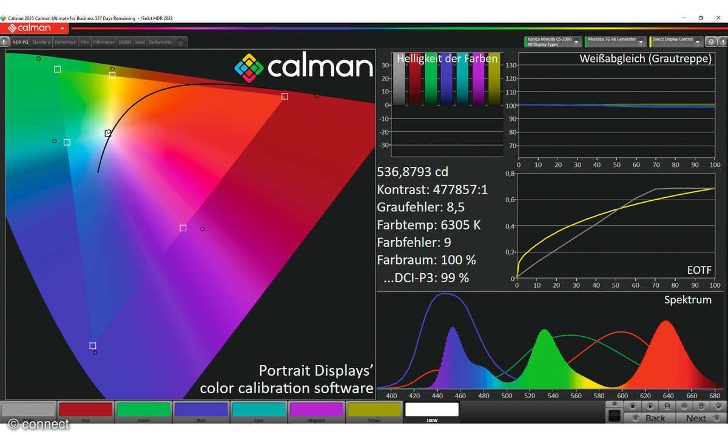Screen dimensions: 728x437
Task: Click the Next button
Action: tap(696, 418)
